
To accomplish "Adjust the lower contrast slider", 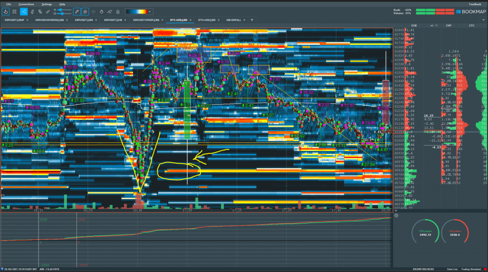I will click(x=63, y=14).
